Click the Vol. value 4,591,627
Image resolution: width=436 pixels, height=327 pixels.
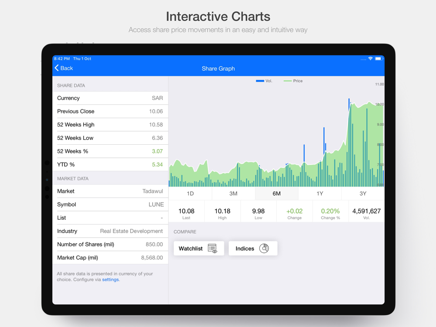pyautogui.click(x=367, y=211)
